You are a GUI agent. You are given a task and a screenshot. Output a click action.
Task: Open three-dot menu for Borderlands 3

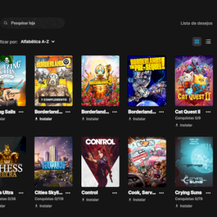pyautogui.click(x=114, y=112)
